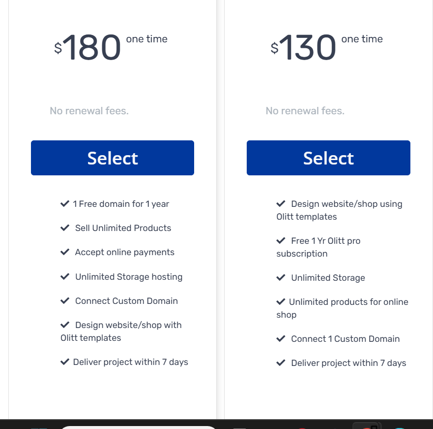The image size is (433, 429).
Task: Click the checkmark next to "Connect 1 Custom Domain"
Action: (x=281, y=339)
